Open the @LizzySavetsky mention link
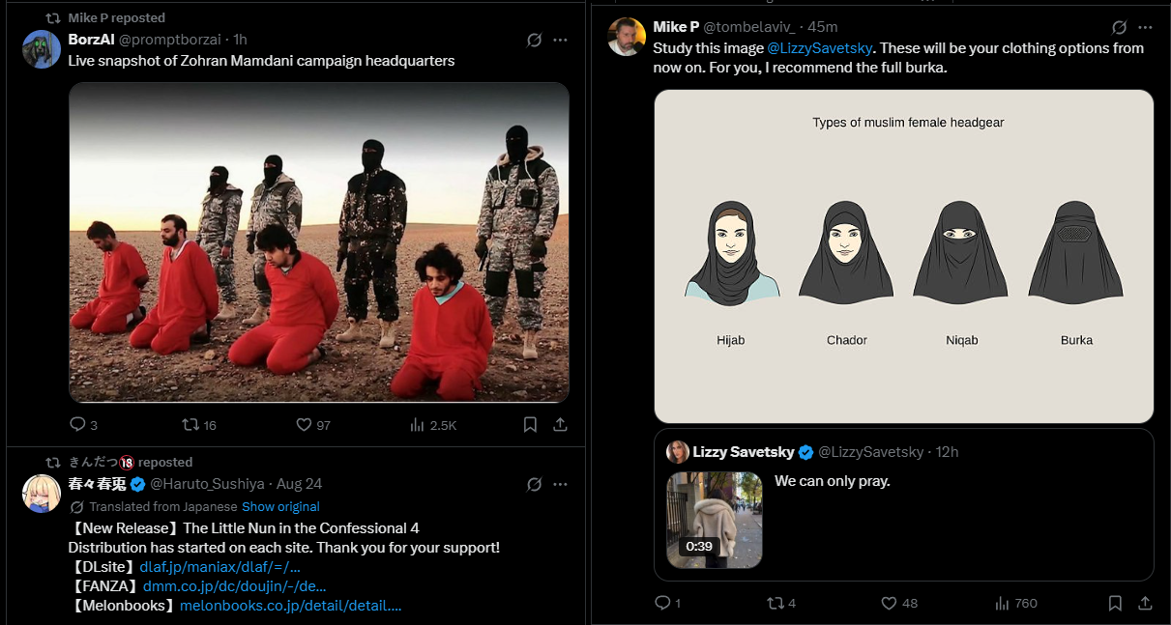This screenshot has height=625, width=1171. (x=820, y=48)
